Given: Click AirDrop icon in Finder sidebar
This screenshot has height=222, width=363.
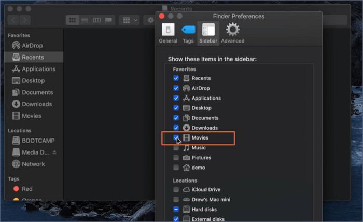Looking at the screenshot, I should (16, 46).
